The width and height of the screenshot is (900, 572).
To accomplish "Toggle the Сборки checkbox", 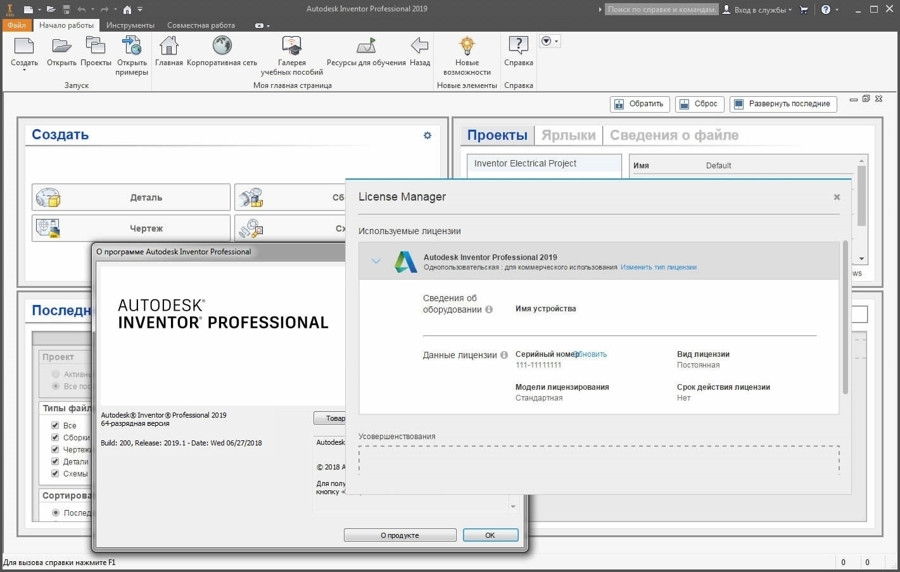I will pyautogui.click(x=55, y=437).
